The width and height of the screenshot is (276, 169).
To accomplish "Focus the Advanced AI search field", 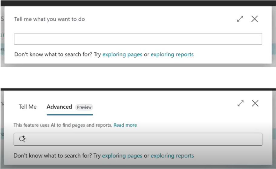I will (142, 139).
